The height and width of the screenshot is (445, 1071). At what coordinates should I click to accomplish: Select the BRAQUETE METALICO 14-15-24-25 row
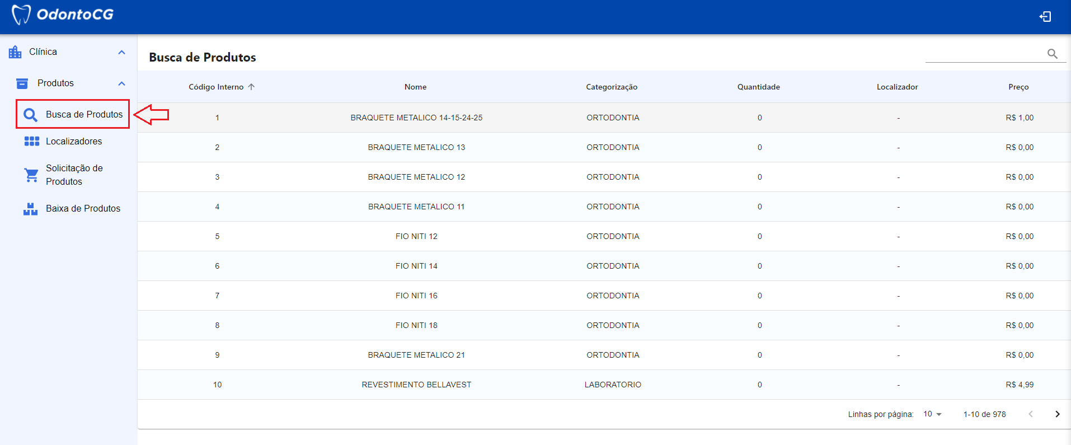(416, 118)
